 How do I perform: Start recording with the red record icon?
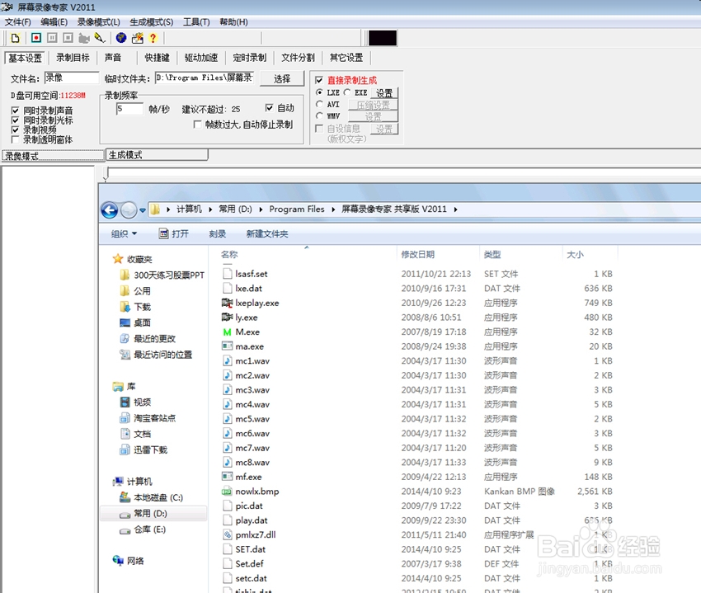pyautogui.click(x=36, y=38)
